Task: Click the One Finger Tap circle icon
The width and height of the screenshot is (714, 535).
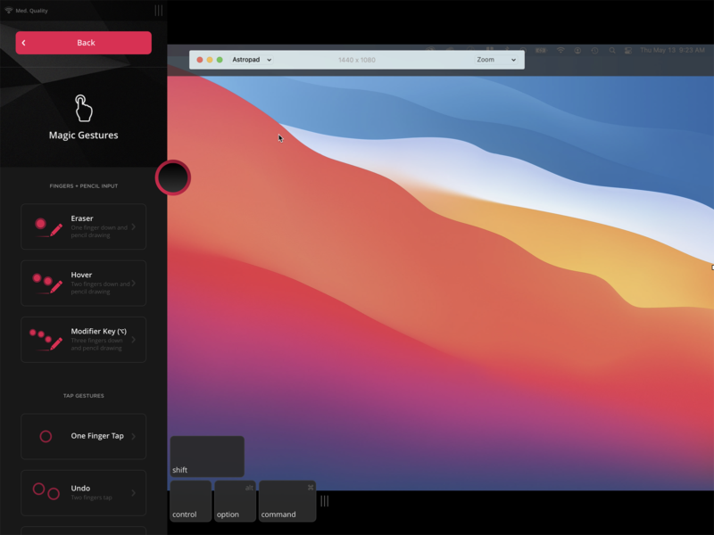Action: pos(46,436)
